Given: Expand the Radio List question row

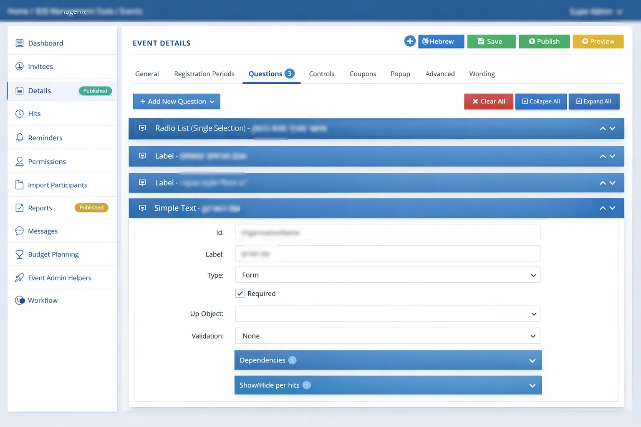Looking at the screenshot, I should (x=376, y=128).
